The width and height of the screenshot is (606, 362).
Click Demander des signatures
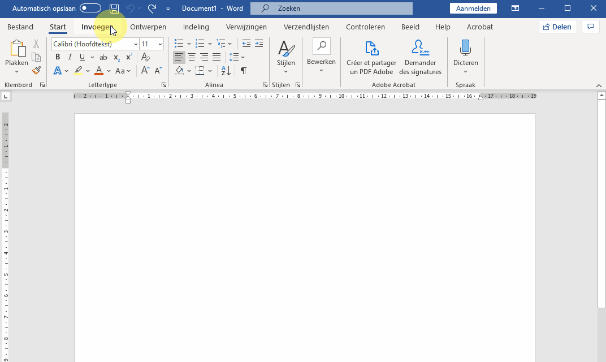pos(421,58)
